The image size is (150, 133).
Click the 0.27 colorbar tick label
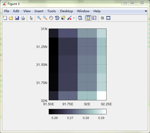pos(70,118)
